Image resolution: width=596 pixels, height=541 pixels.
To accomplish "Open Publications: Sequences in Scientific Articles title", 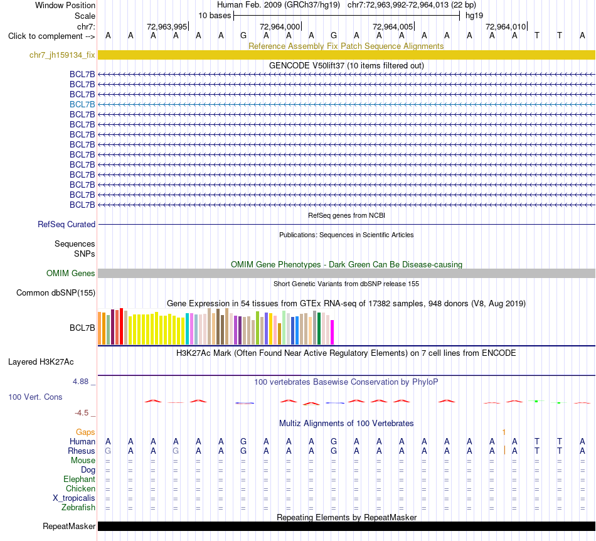I will tap(346, 235).
